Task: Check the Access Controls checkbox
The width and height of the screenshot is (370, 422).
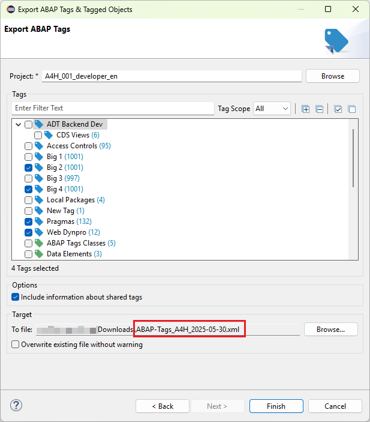Action: click(x=29, y=146)
